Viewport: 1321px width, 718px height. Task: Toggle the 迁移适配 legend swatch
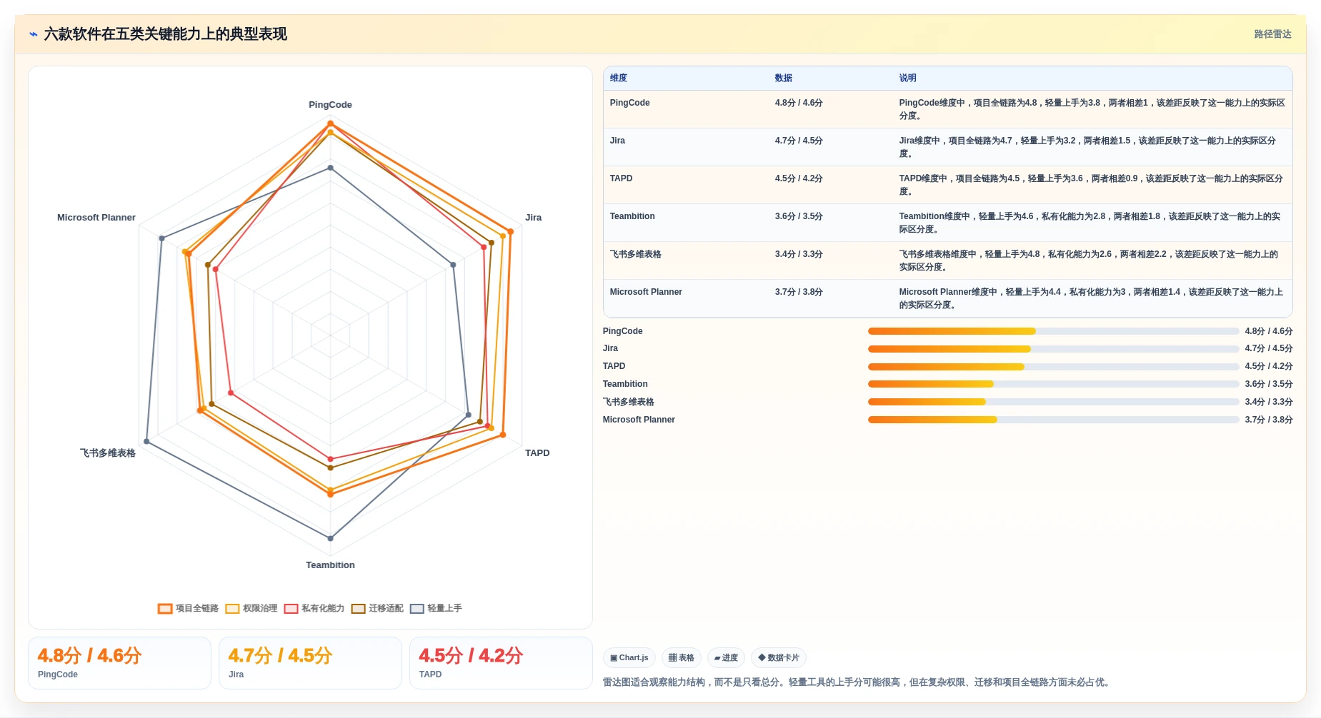358,609
